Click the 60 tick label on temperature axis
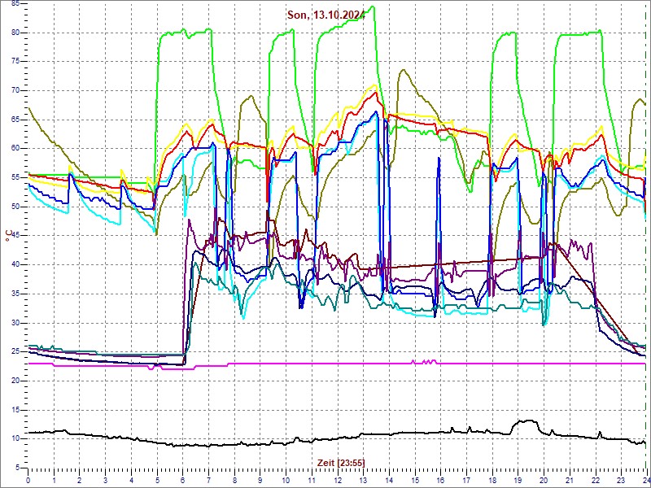This screenshot has height=488, width=651. click(15, 149)
